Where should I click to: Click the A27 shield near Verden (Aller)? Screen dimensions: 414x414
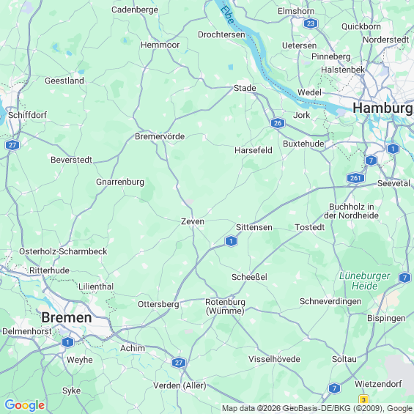point(179,363)
